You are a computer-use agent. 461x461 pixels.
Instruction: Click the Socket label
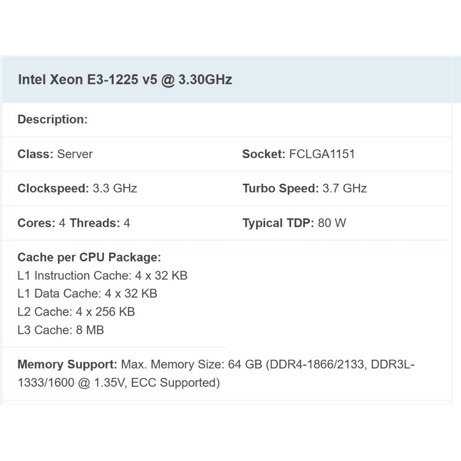[x=263, y=154]
